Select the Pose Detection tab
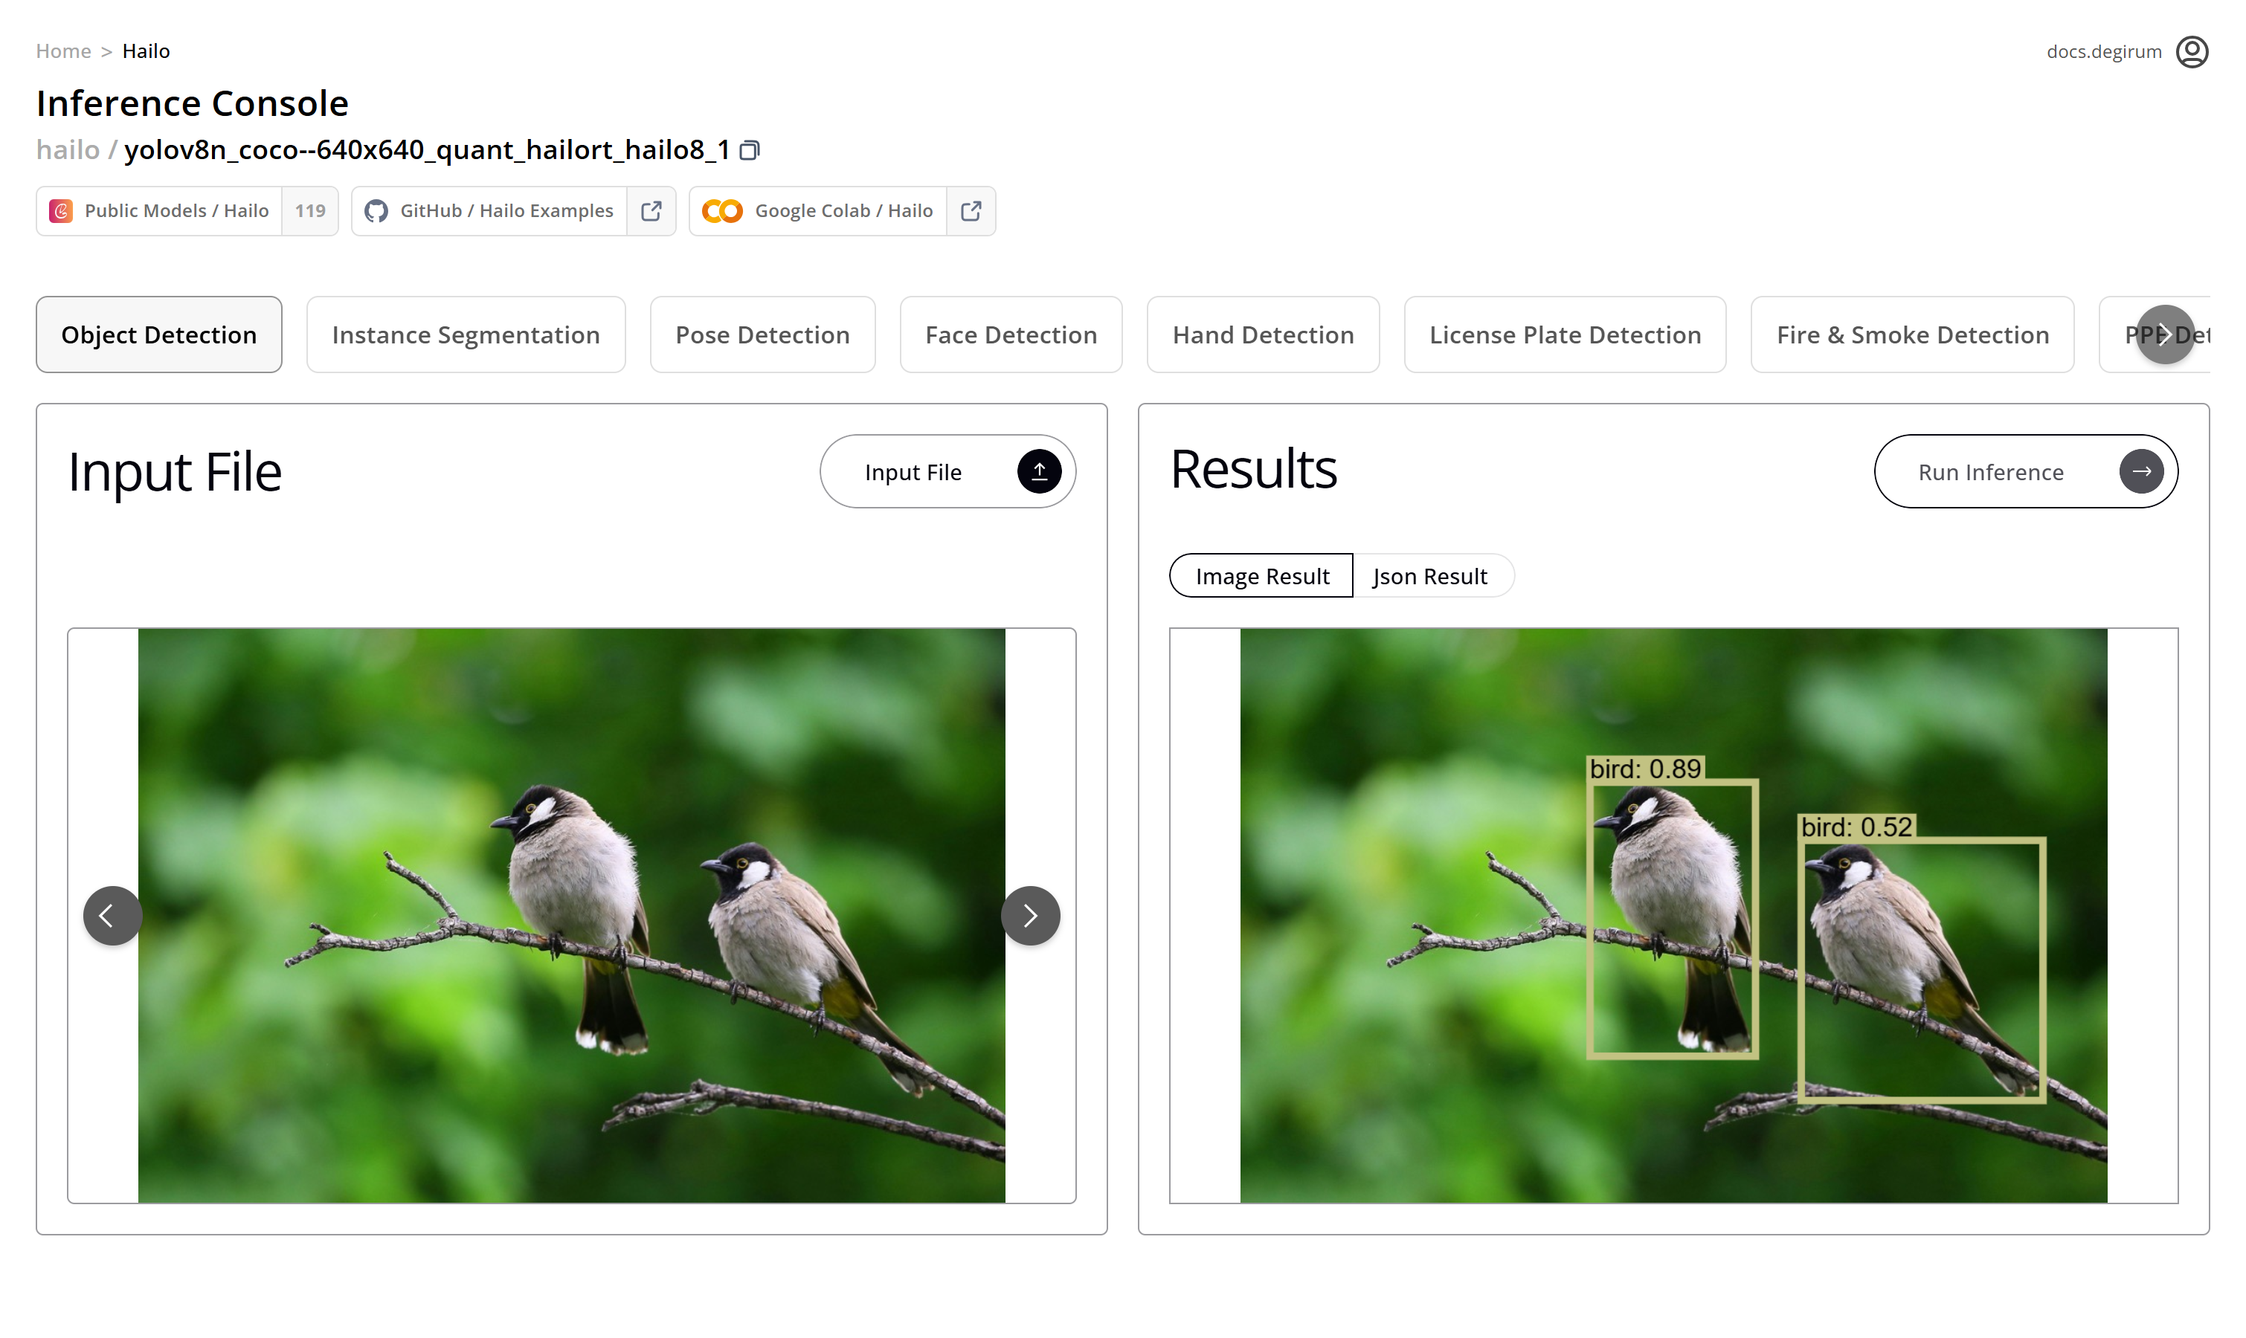Viewport: 2246px width, 1338px height. 762,334
